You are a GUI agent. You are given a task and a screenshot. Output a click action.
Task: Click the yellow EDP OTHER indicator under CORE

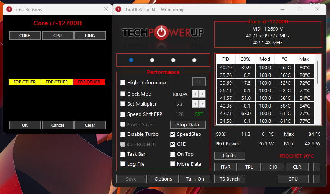pyautogui.click(x=25, y=82)
